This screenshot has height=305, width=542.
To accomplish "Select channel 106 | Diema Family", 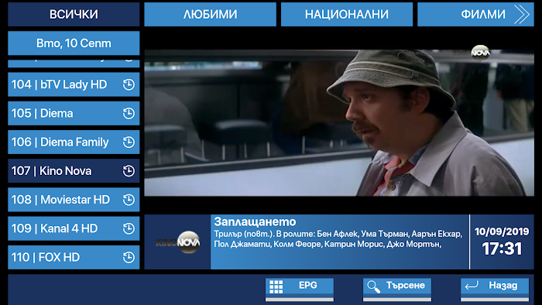I will (74, 142).
